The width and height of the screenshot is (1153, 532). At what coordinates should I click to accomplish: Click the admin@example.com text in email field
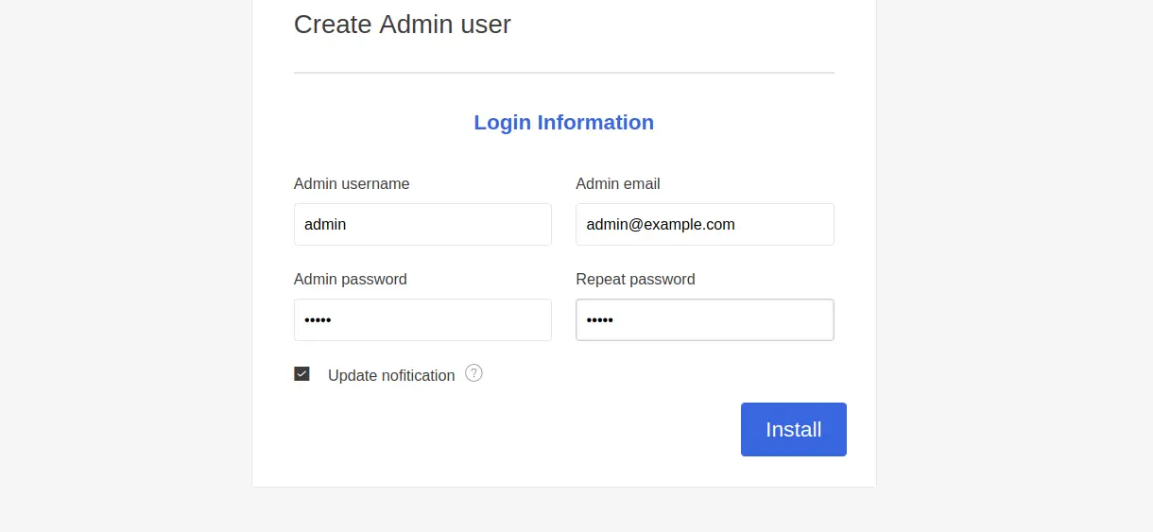(661, 225)
